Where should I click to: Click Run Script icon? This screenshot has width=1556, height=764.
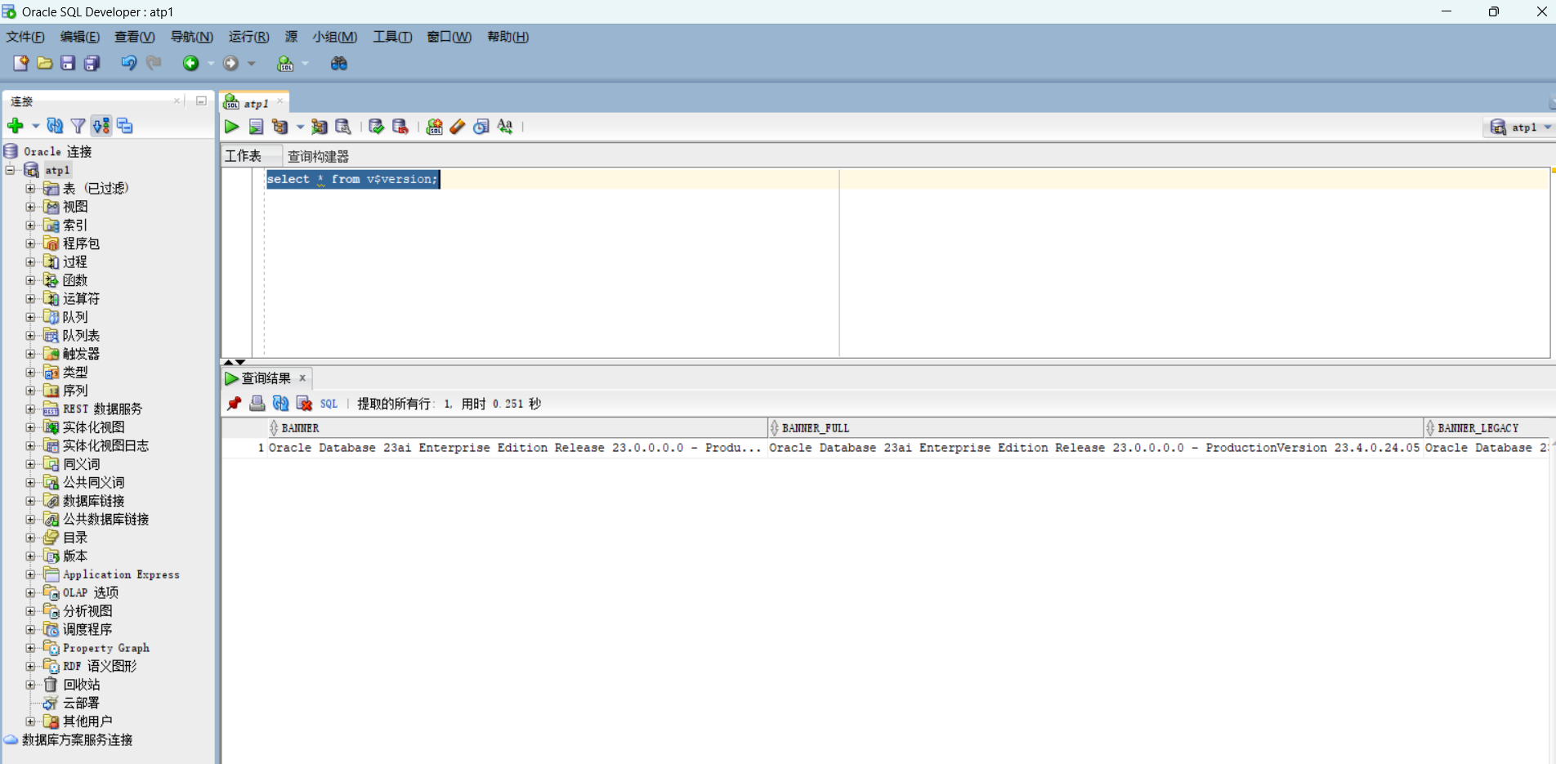point(256,127)
